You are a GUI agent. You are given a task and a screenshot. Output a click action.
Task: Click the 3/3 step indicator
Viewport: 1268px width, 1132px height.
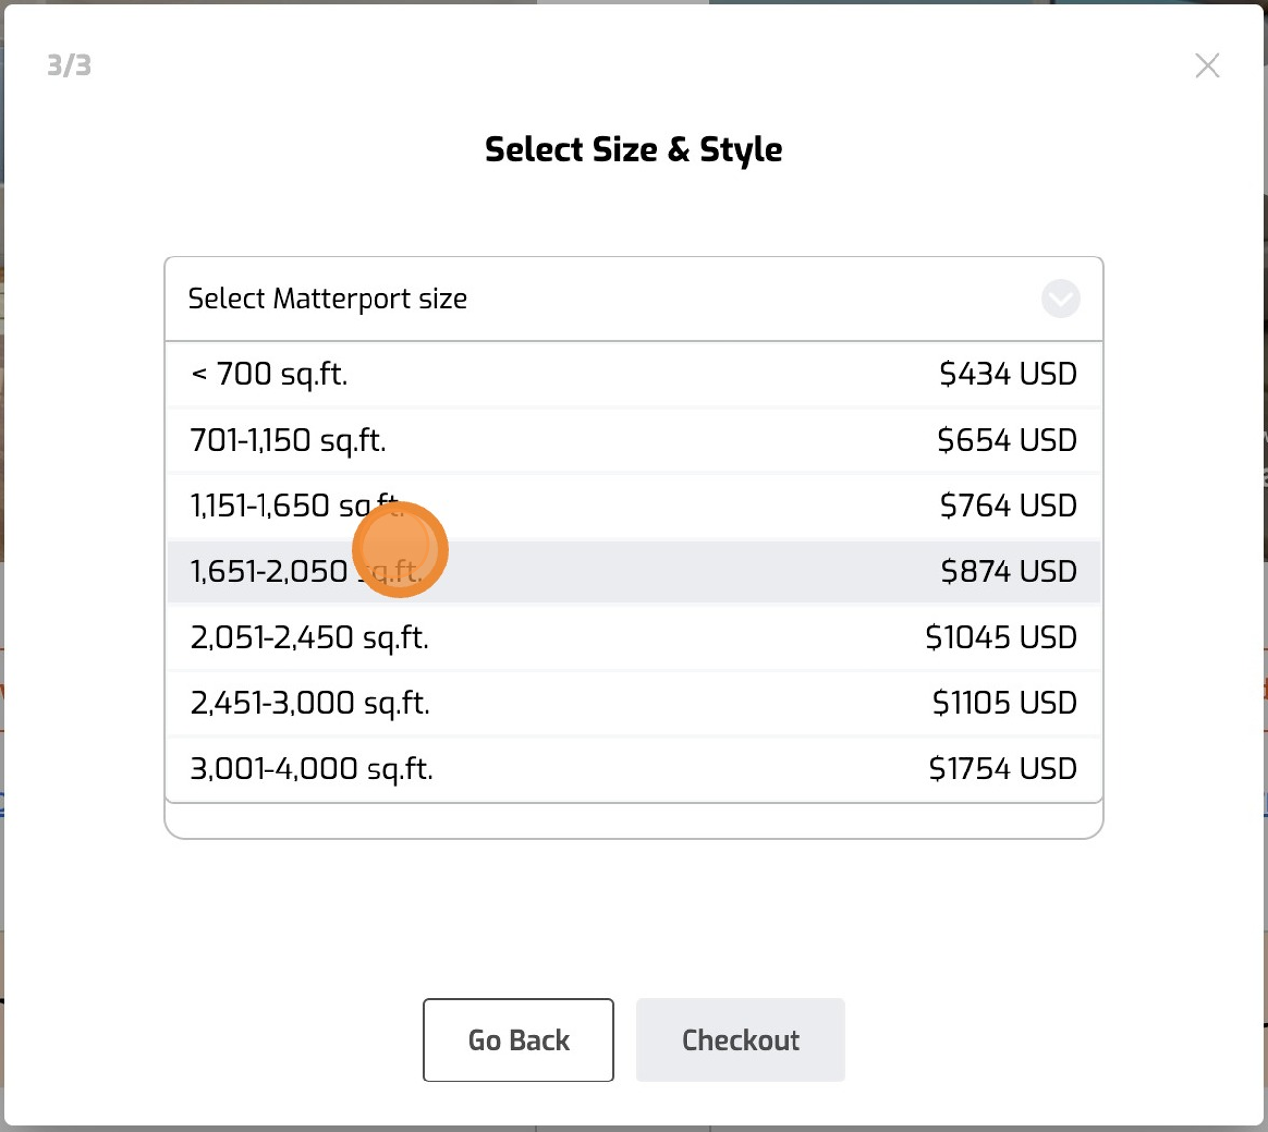coord(68,66)
